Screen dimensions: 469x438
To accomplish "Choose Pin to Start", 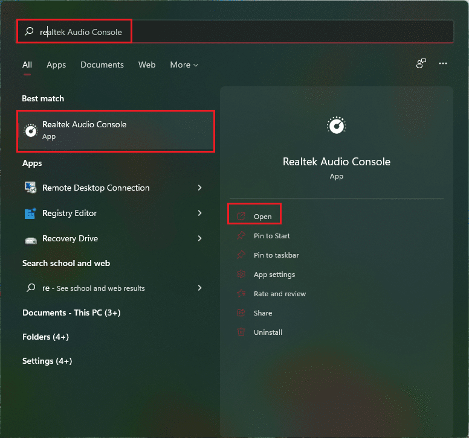I will [x=272, y=236].
